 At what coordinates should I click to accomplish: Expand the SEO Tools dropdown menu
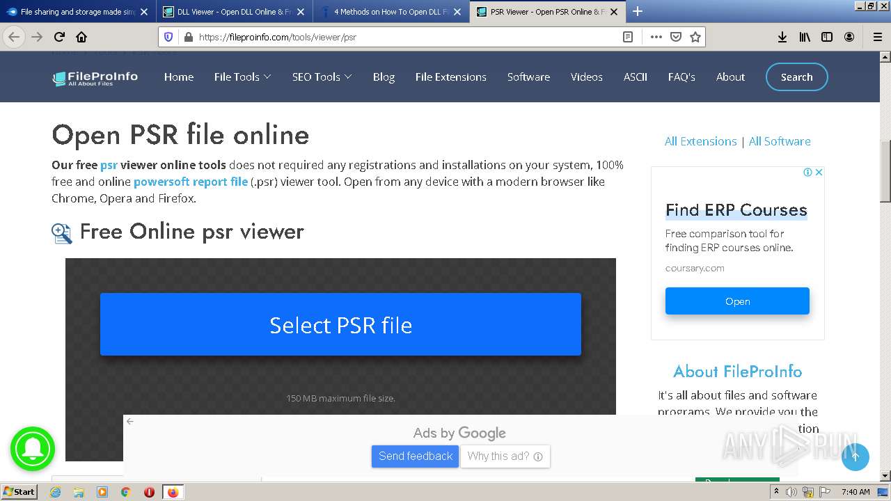(322, 77)
